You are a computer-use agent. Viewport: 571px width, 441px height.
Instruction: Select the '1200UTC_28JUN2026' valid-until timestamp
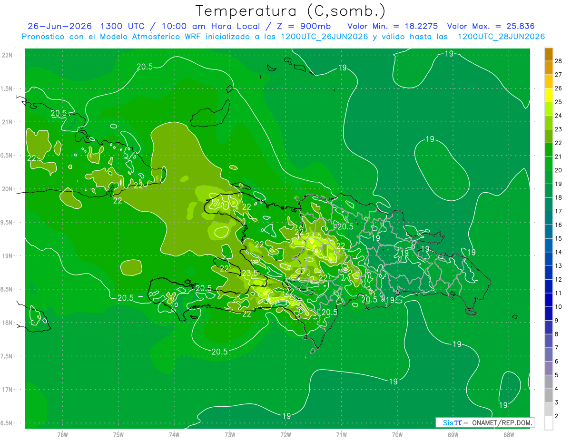501,37
